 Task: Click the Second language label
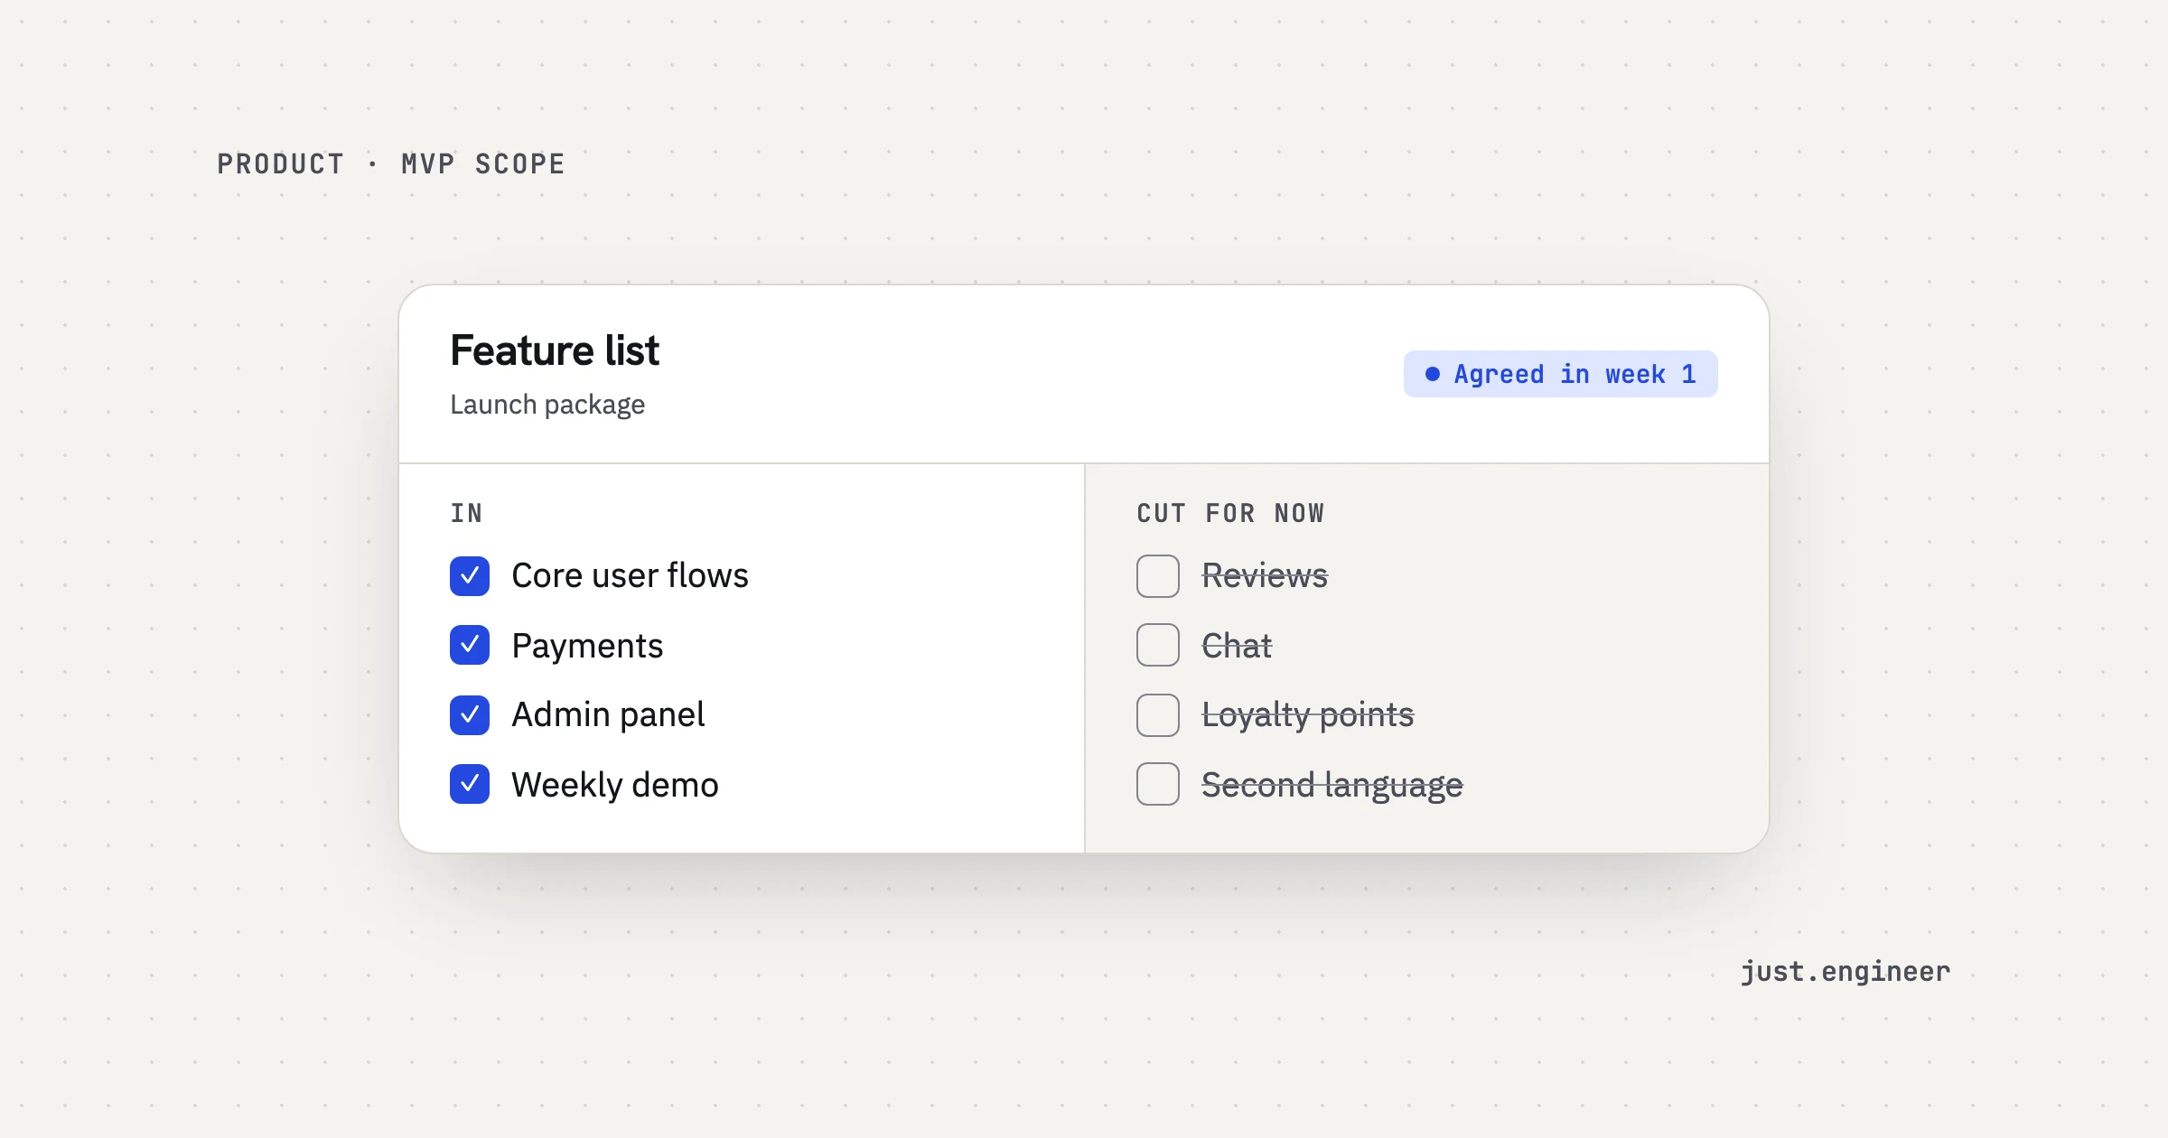1332,785
